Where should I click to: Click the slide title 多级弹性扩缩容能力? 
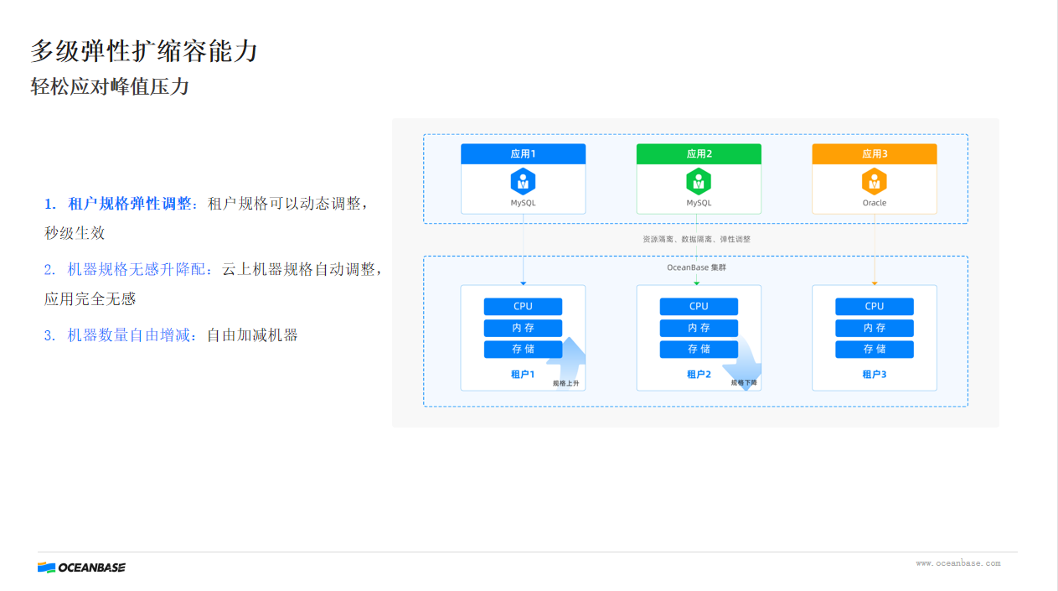[x=144, y=50]
